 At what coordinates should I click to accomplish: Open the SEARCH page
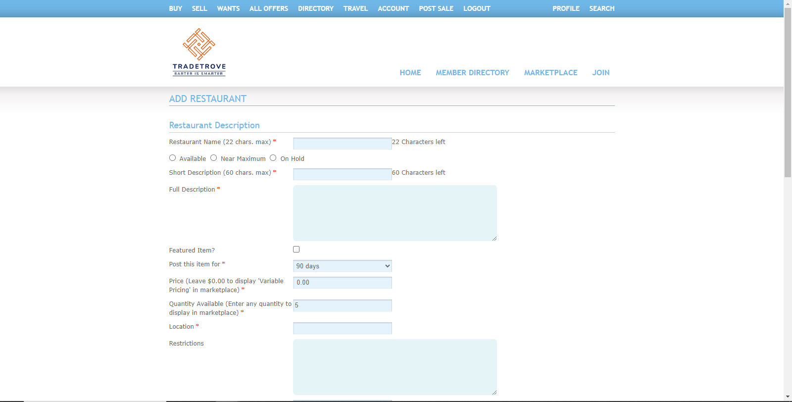click(601, 8)
